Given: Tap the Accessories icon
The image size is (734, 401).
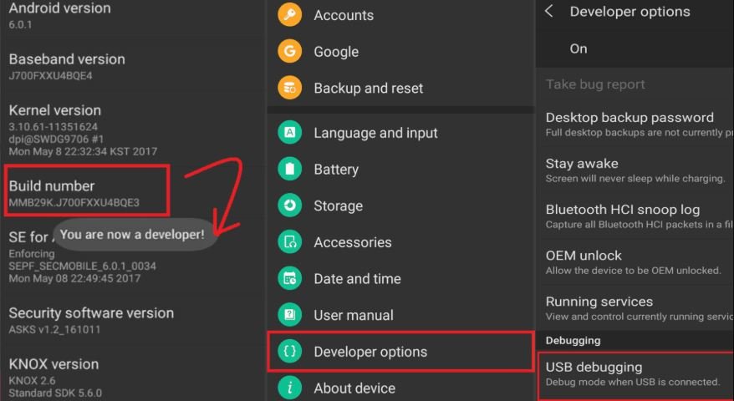Looking at the screenshot, I should coord(290,242).
